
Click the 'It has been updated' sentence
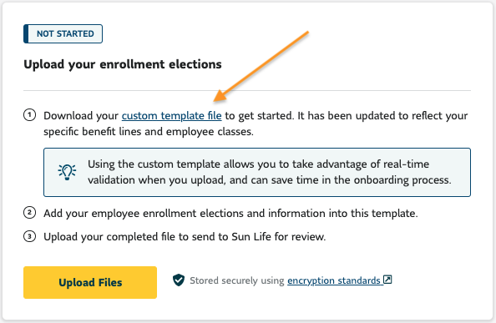pos(382,116)
